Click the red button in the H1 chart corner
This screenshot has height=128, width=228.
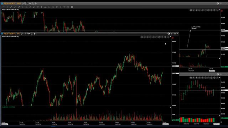coord(173,38)
